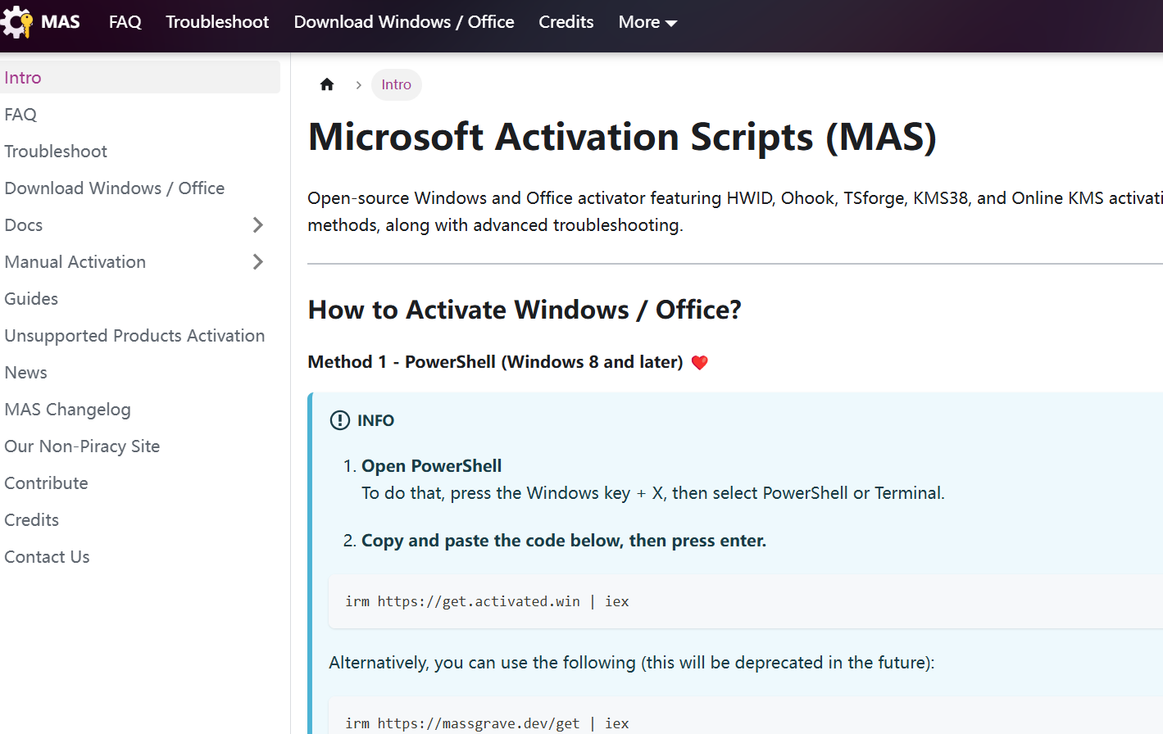
Task: Visit Our Non-Piracy Site link
Action: pos(82,446)
